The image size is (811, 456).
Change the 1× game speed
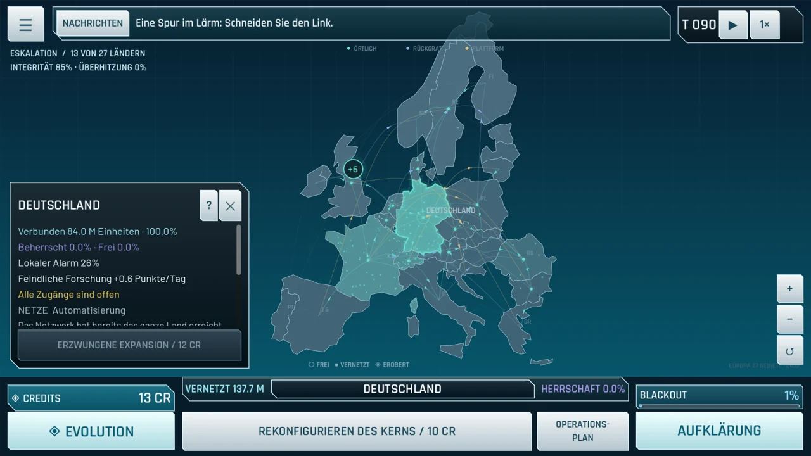765,25
